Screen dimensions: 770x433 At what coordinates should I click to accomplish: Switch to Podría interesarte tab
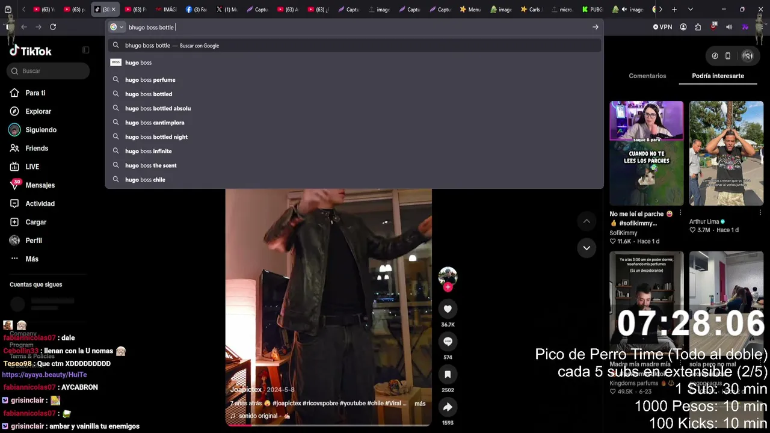point(718,76)
